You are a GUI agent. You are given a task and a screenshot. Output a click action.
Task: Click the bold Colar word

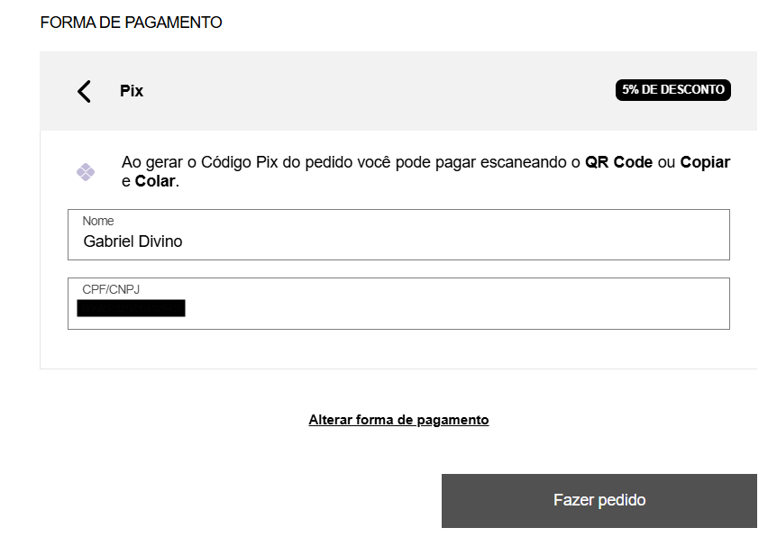(x=155, y=181)
